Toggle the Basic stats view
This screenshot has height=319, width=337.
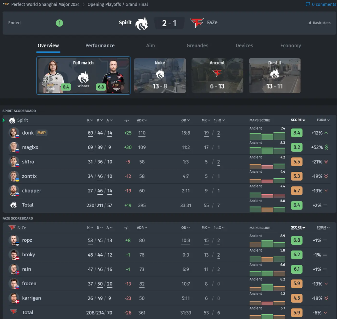pos(319,23)
